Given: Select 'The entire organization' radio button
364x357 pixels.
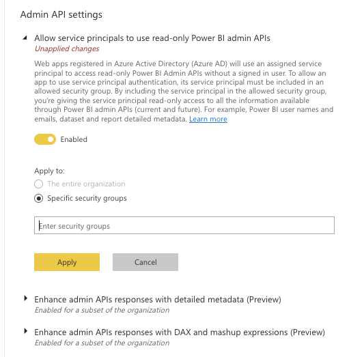Looking at the screenshot, I should click(x=38, y=184).
